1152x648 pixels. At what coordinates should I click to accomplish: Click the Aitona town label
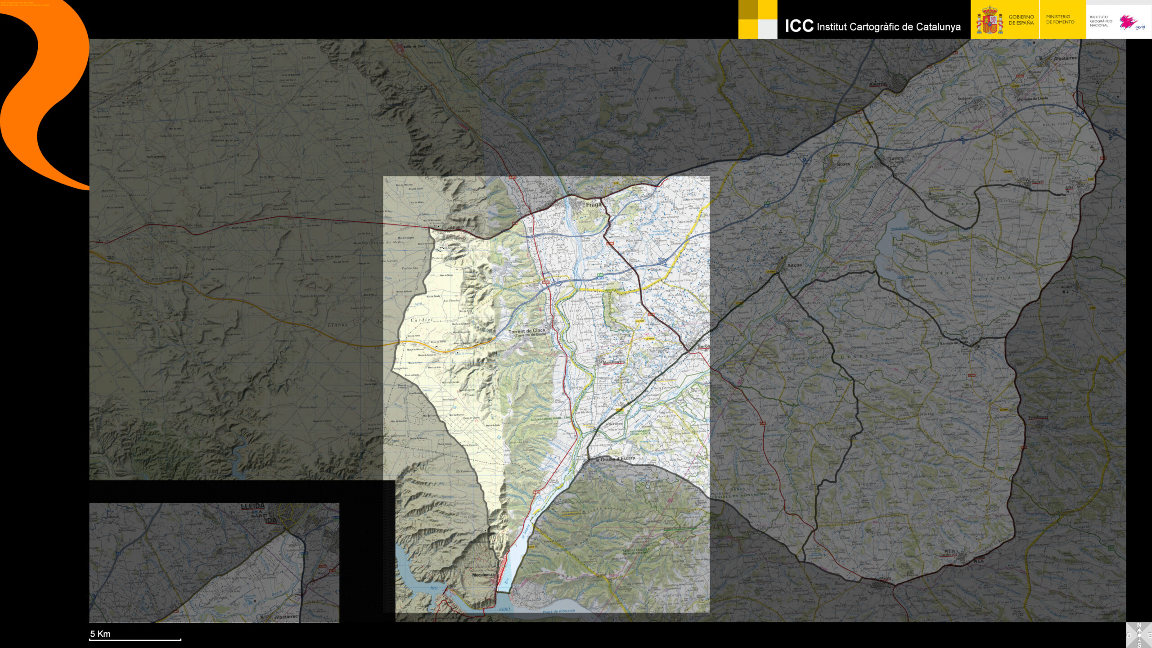[794, 265]
